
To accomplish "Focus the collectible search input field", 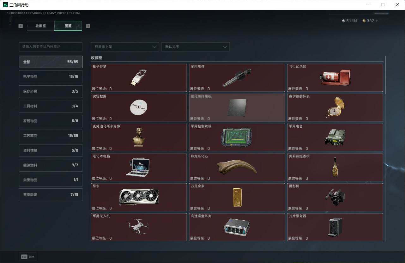I will 51,47.
